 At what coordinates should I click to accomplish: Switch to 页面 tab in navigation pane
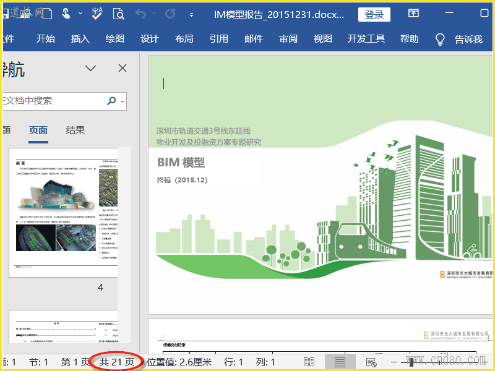[x=38, y=130]
